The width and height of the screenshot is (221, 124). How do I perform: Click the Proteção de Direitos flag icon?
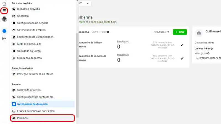tap(14, 74)
